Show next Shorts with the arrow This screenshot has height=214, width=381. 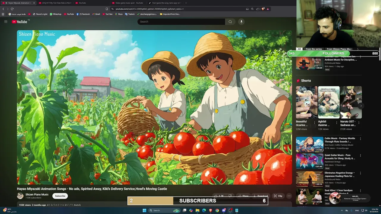361,106
